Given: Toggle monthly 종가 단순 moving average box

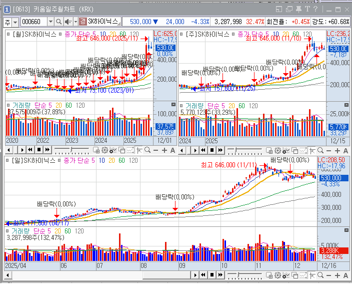Looking at the screenshot, I should pyautogui.click(x=60, y=34).
